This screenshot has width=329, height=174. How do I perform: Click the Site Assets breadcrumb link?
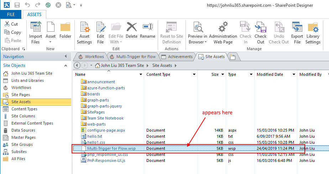[162, 65]
